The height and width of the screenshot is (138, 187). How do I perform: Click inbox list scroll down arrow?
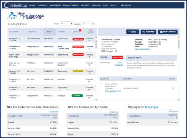(96, 99)
